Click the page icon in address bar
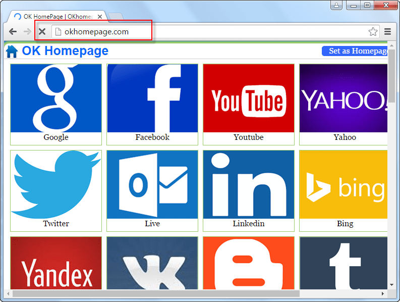Screen dimensions: 400x302 [x=59, y=32]
